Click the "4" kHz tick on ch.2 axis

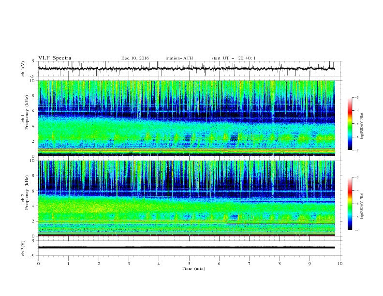tap(34, 206)
